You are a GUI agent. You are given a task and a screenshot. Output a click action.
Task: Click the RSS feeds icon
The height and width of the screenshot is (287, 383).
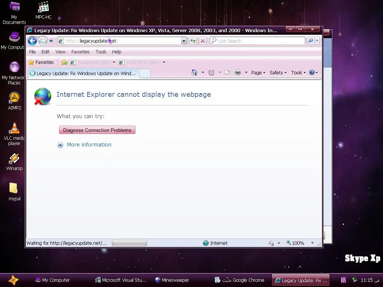pos(211,73)
